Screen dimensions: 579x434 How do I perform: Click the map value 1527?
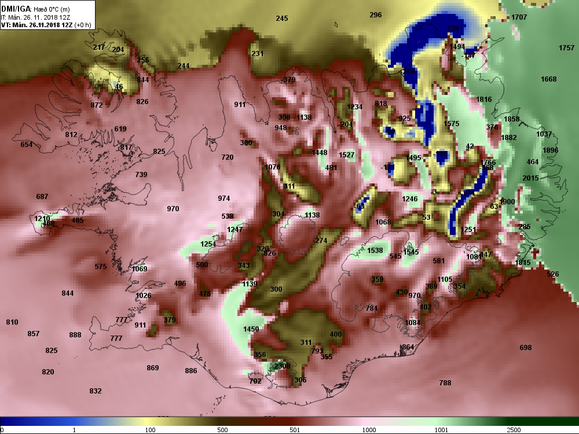point(346,155)
